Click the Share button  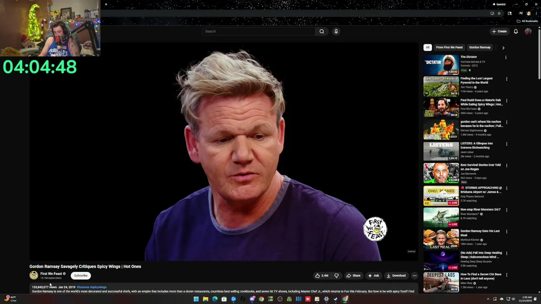click(353, 276)
